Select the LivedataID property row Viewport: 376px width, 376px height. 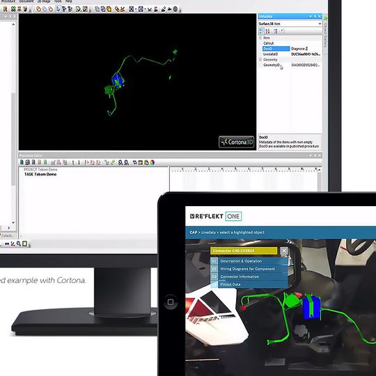[x=291, y=54]
